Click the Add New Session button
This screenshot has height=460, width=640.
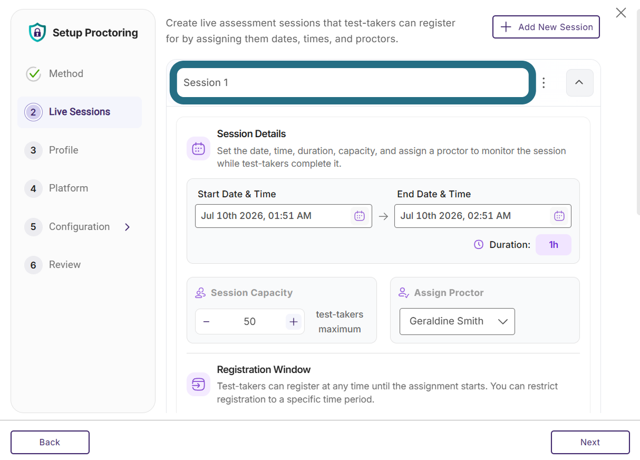click(x=546, y=27)
